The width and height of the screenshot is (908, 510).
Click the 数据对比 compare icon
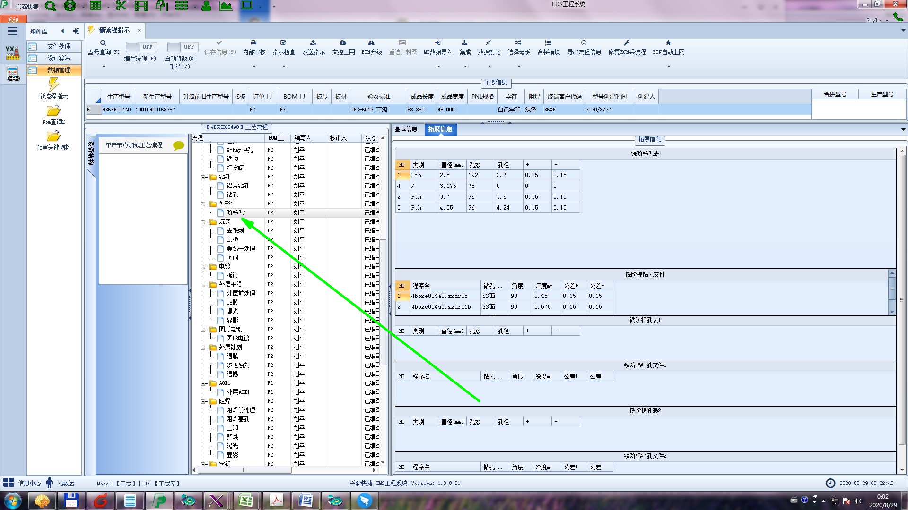click(489, 43)
